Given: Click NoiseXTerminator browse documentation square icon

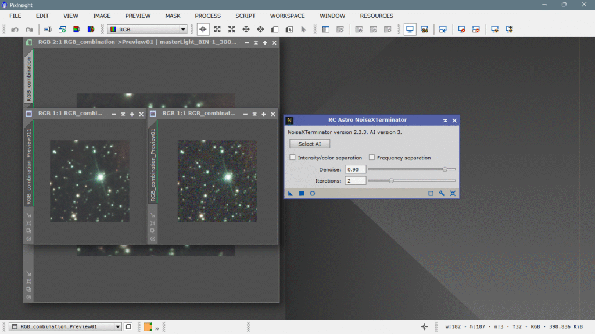Looking at the screenshot, I should click(x=431, y=194).
